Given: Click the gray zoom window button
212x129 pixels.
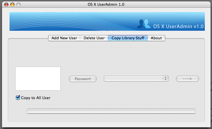Looking at the screenshot, I should (18, 5).
